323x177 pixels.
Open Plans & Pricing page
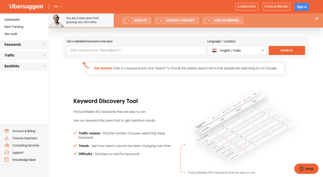[276, 6]
